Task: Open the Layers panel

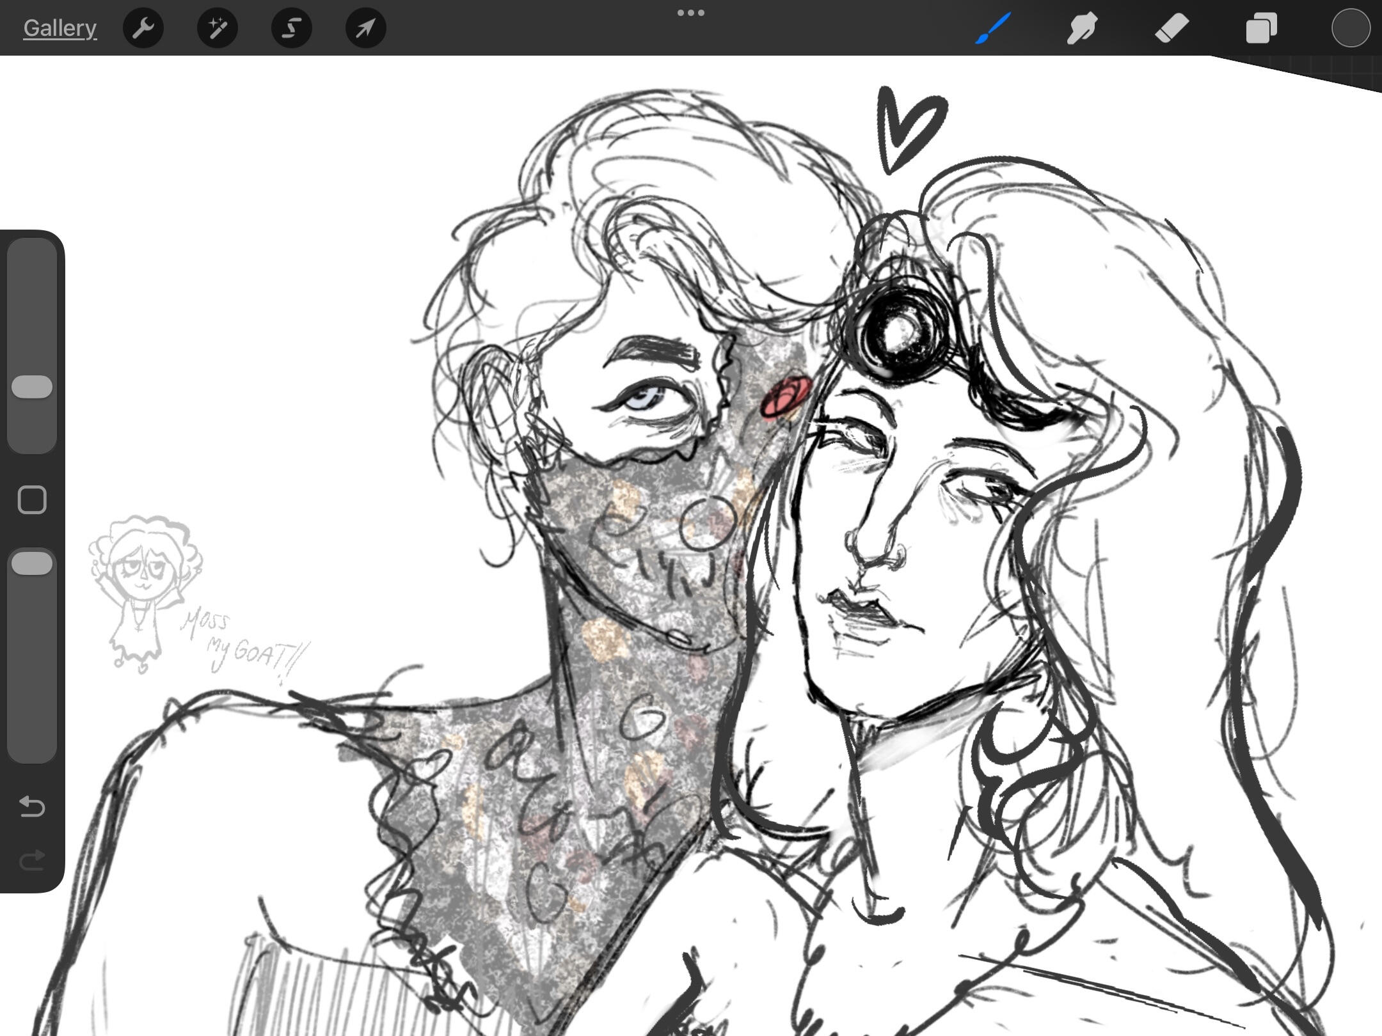Action: pos(1261,28)
